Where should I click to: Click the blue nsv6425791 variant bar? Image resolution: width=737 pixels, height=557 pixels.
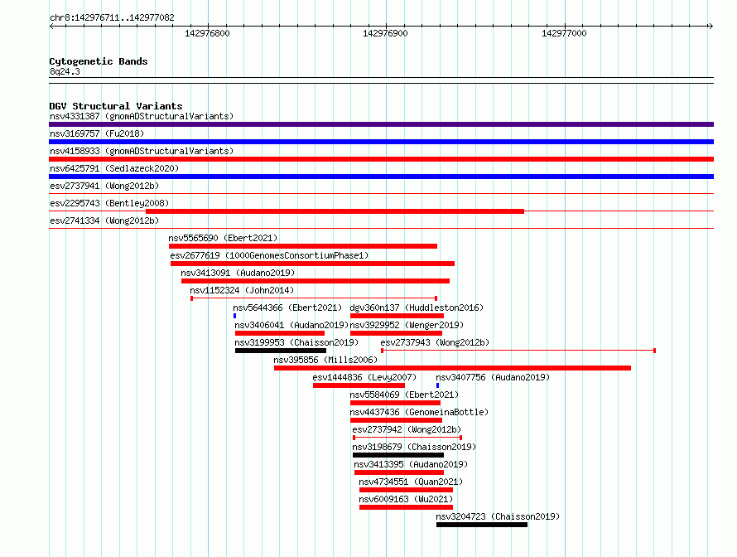pyautogui.click(x=381, y=177)
